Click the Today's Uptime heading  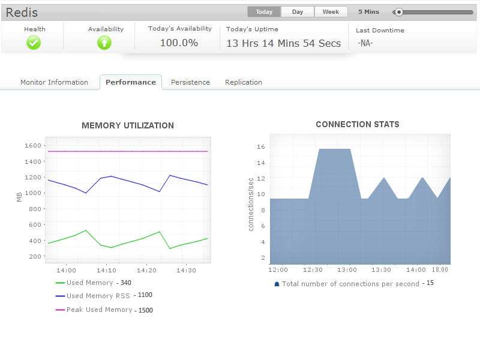[252, 29]
